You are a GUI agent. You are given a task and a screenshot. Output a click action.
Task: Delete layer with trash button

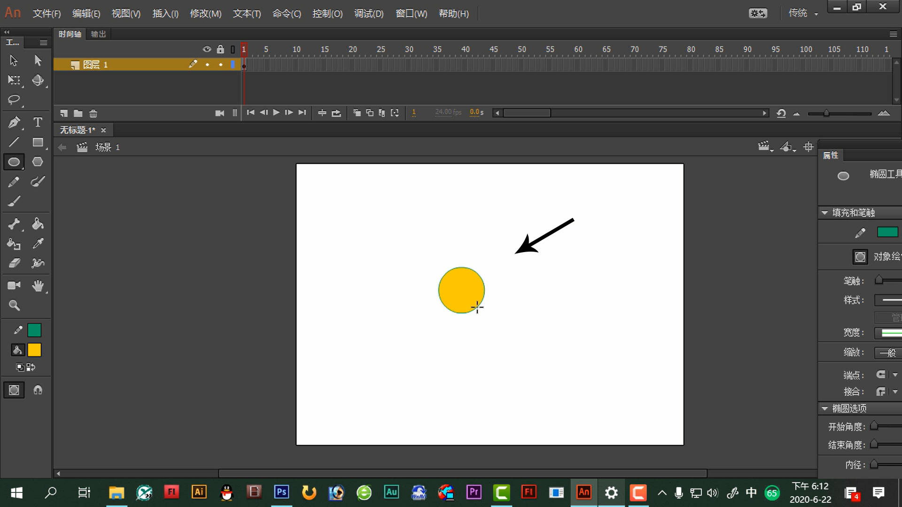point(93,113)
